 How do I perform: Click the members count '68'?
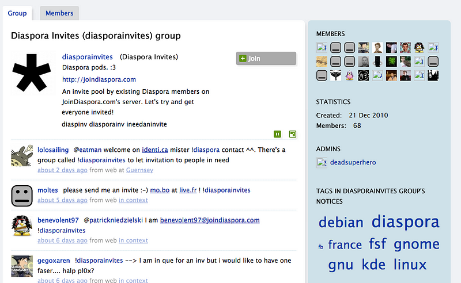point(357,125)
